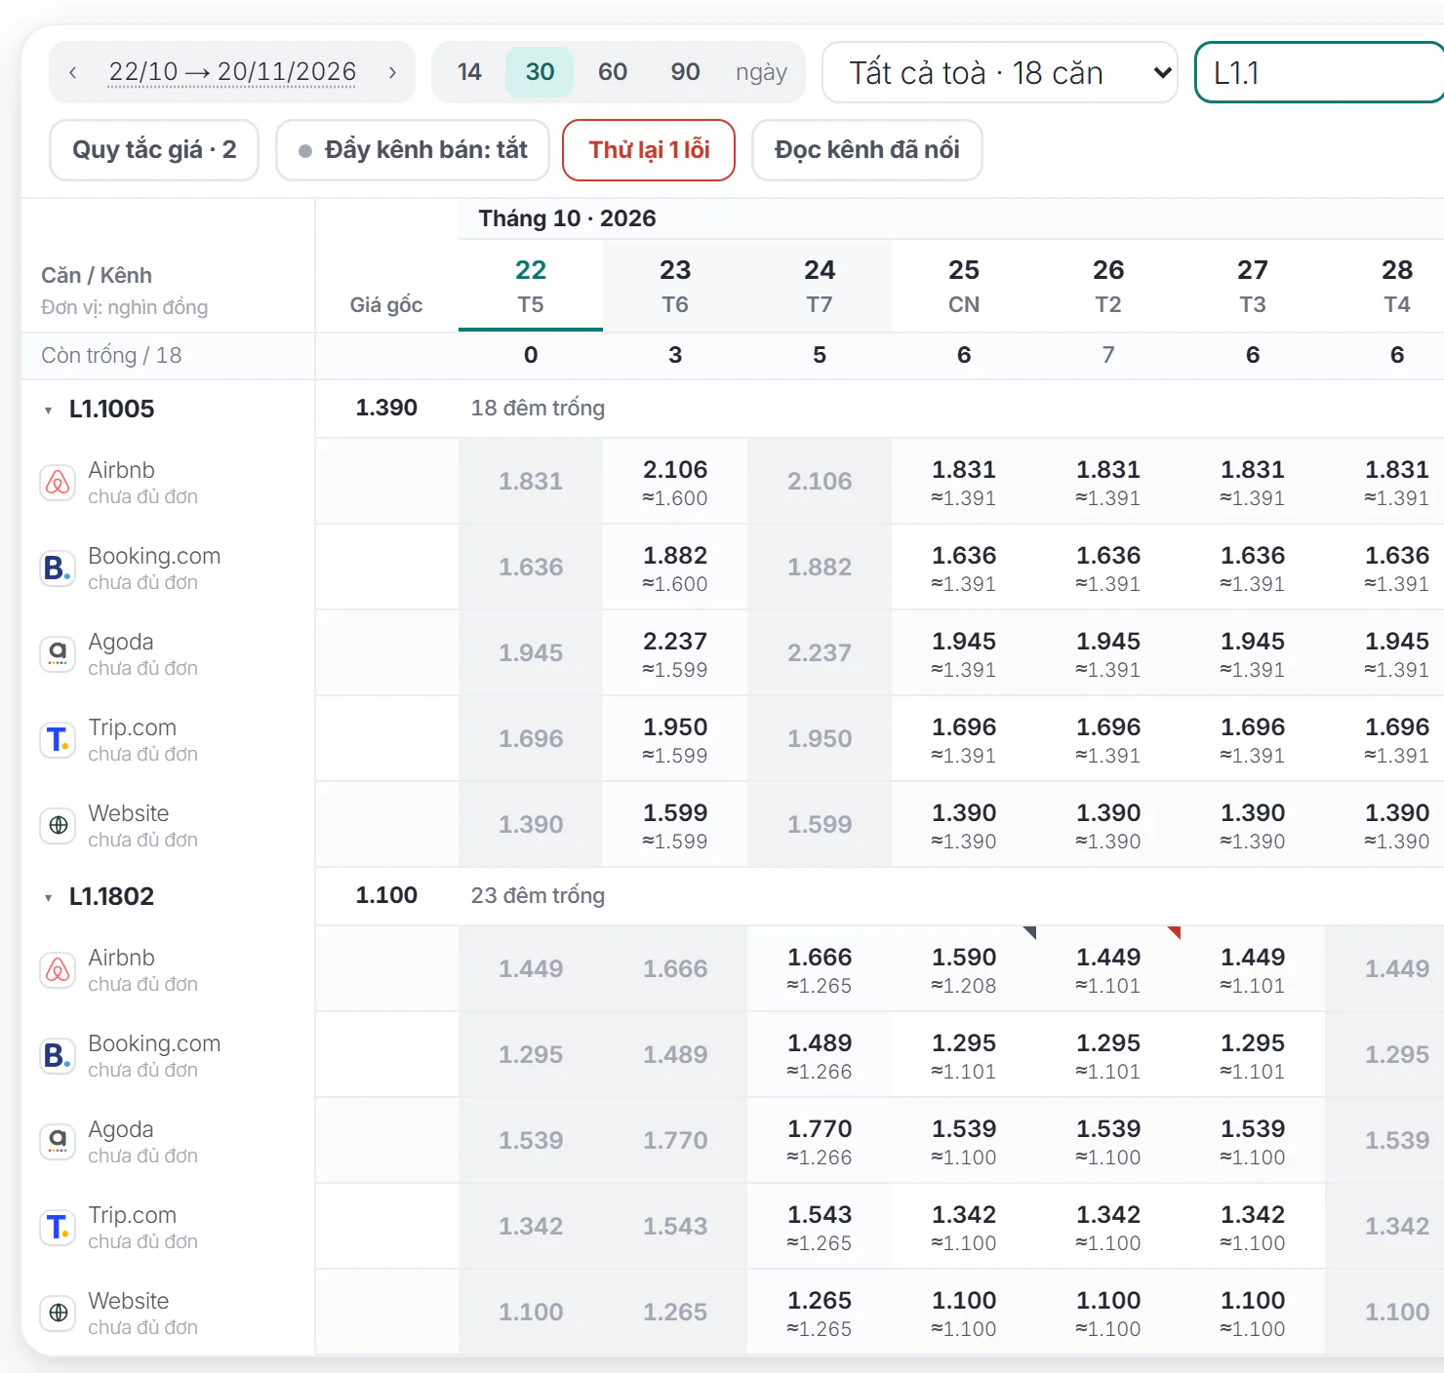Click Đọc kênh đã nối button
Image resolution: width=1444 pixels, height=1373 pixels.
tap(867, 150)
